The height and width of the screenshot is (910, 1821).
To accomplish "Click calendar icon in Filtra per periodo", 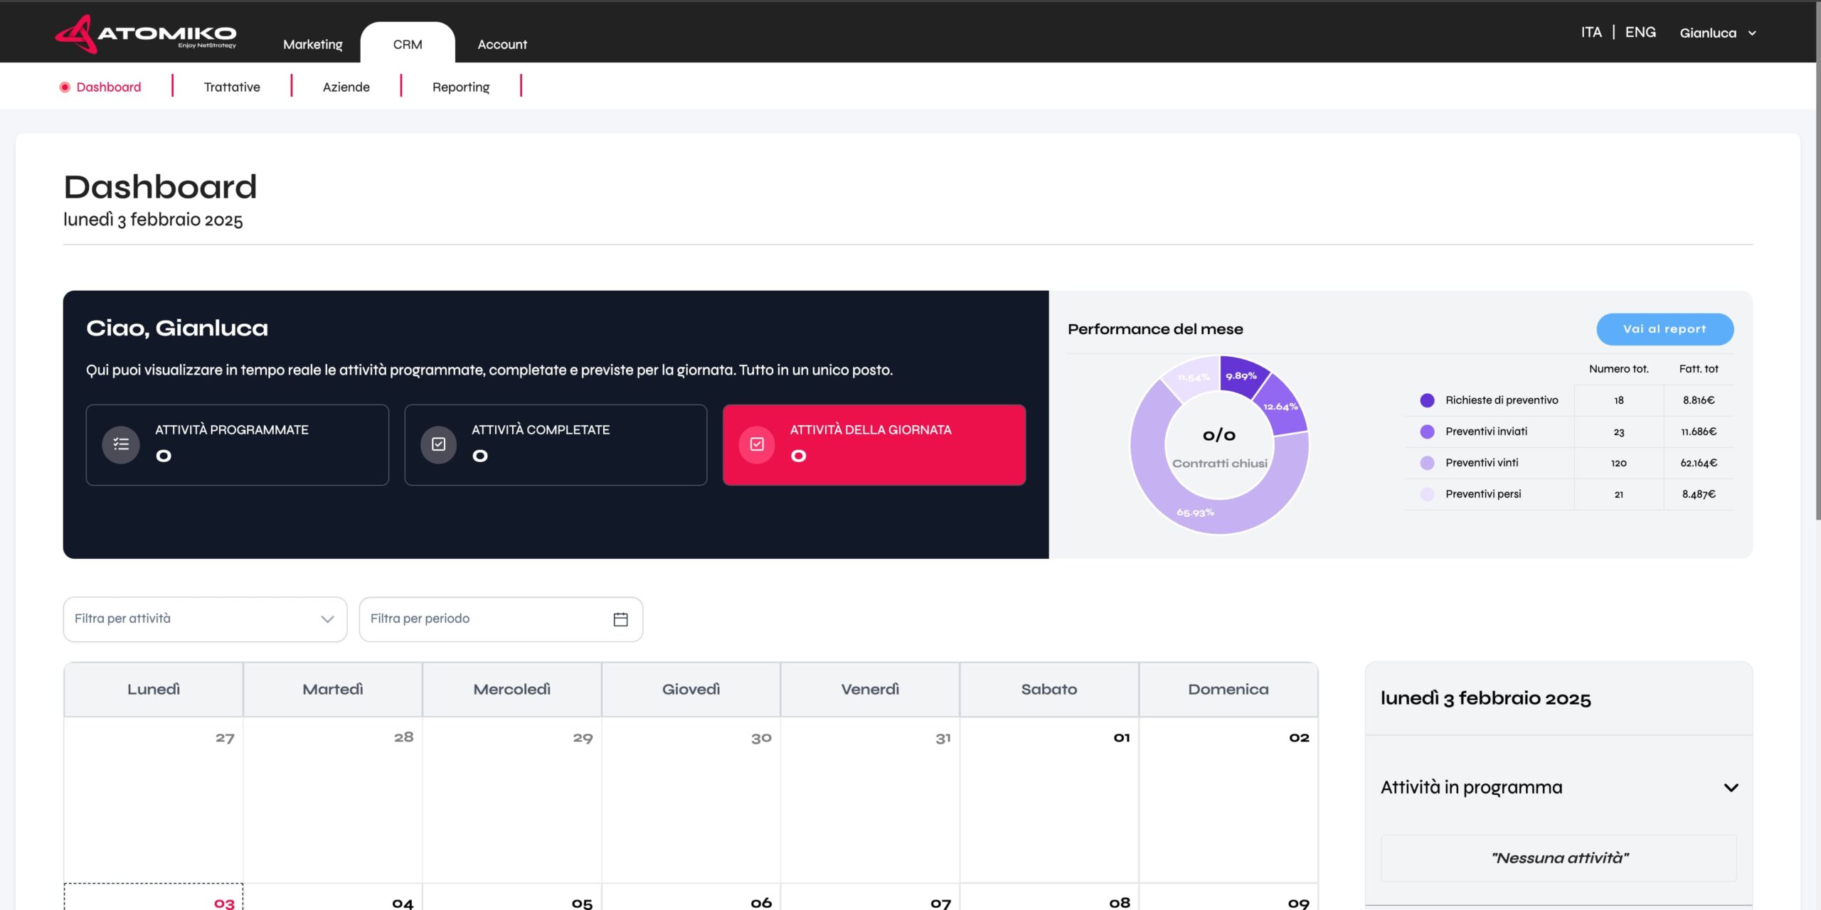I will point(620,619).
